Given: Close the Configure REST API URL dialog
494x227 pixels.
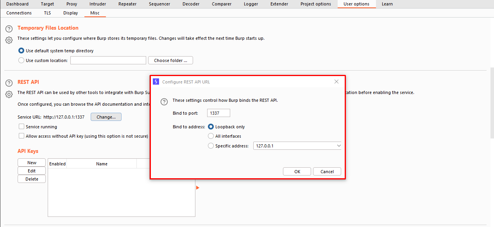Looking at the screenshot, I should tap(336, 82).
